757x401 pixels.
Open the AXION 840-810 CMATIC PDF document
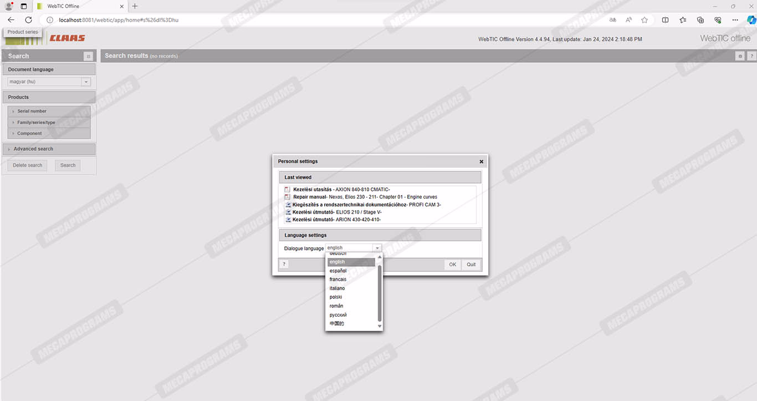click(341, 190)
